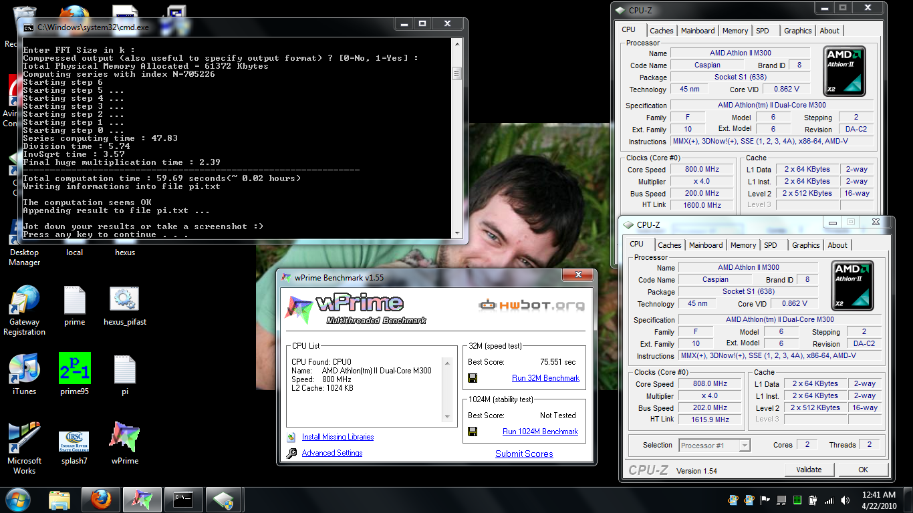Open Caches tab in back CPU-Z window
Screen dimensions: 913x513
pyautogui.click(x=662, y=31)
